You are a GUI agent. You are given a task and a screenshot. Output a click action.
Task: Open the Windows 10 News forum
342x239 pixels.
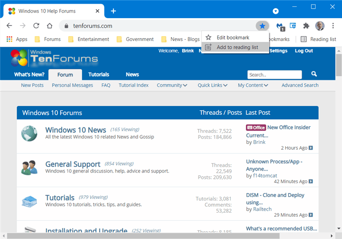point(76,130)
